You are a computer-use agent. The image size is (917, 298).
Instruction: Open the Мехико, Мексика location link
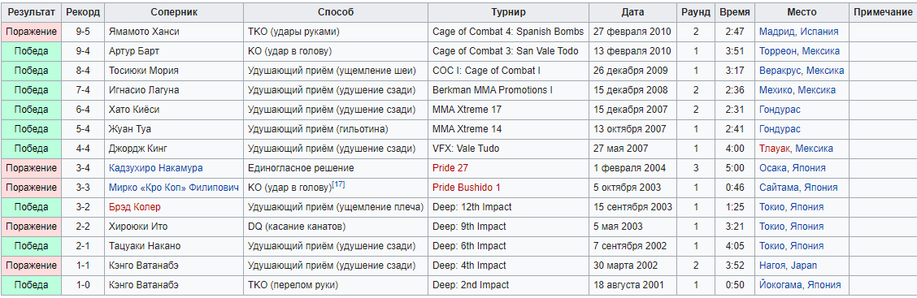[797, 90]
